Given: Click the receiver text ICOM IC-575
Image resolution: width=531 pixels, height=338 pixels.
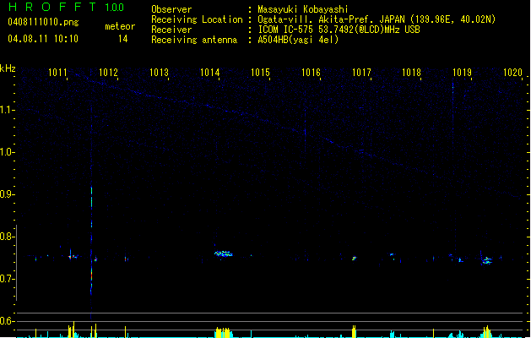Looking at the screenshot, I should click(285, 30).
